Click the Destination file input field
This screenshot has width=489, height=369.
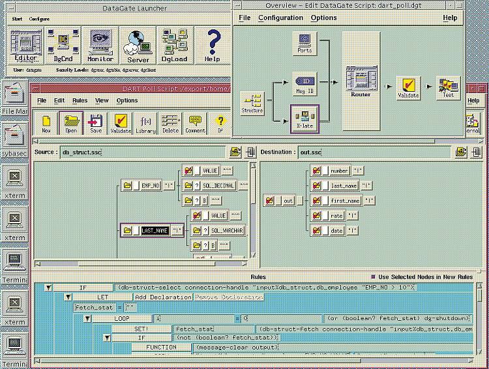point(374,152)
